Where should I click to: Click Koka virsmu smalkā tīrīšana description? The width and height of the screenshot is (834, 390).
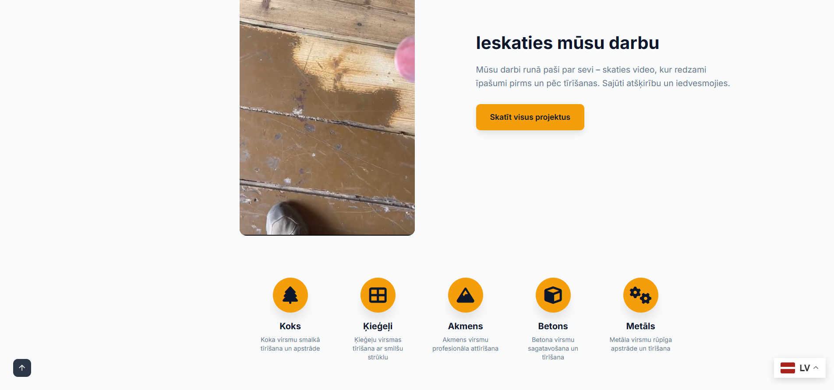[290, 344]
